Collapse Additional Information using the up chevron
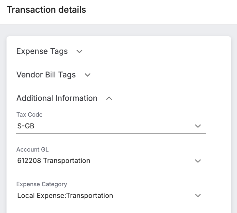Screen dimensions: 237x213 point(109,98)
